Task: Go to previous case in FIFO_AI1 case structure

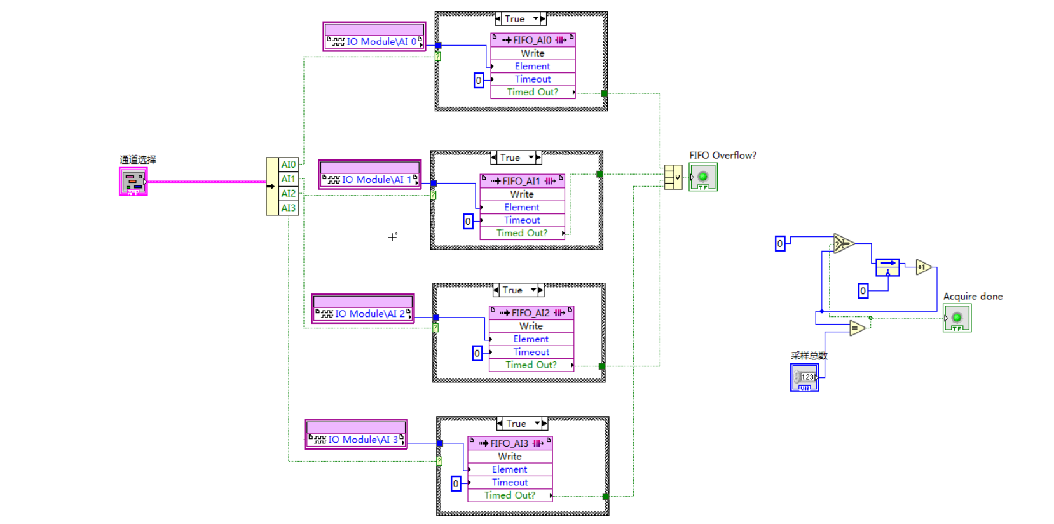Action: click(495, 158)
